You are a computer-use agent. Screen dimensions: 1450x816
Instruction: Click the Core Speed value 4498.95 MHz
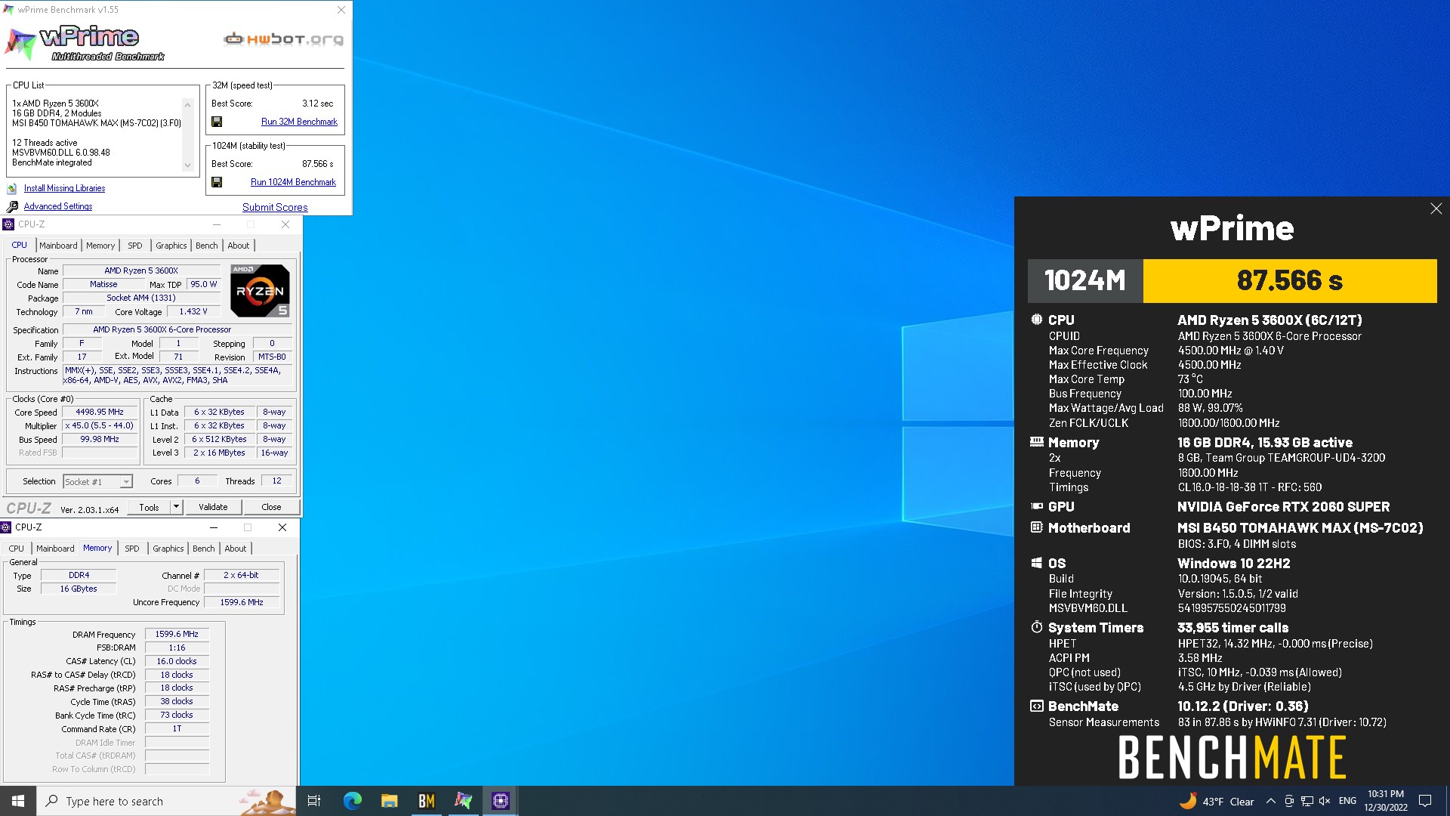pyautogui.click(x=100, y=412)
